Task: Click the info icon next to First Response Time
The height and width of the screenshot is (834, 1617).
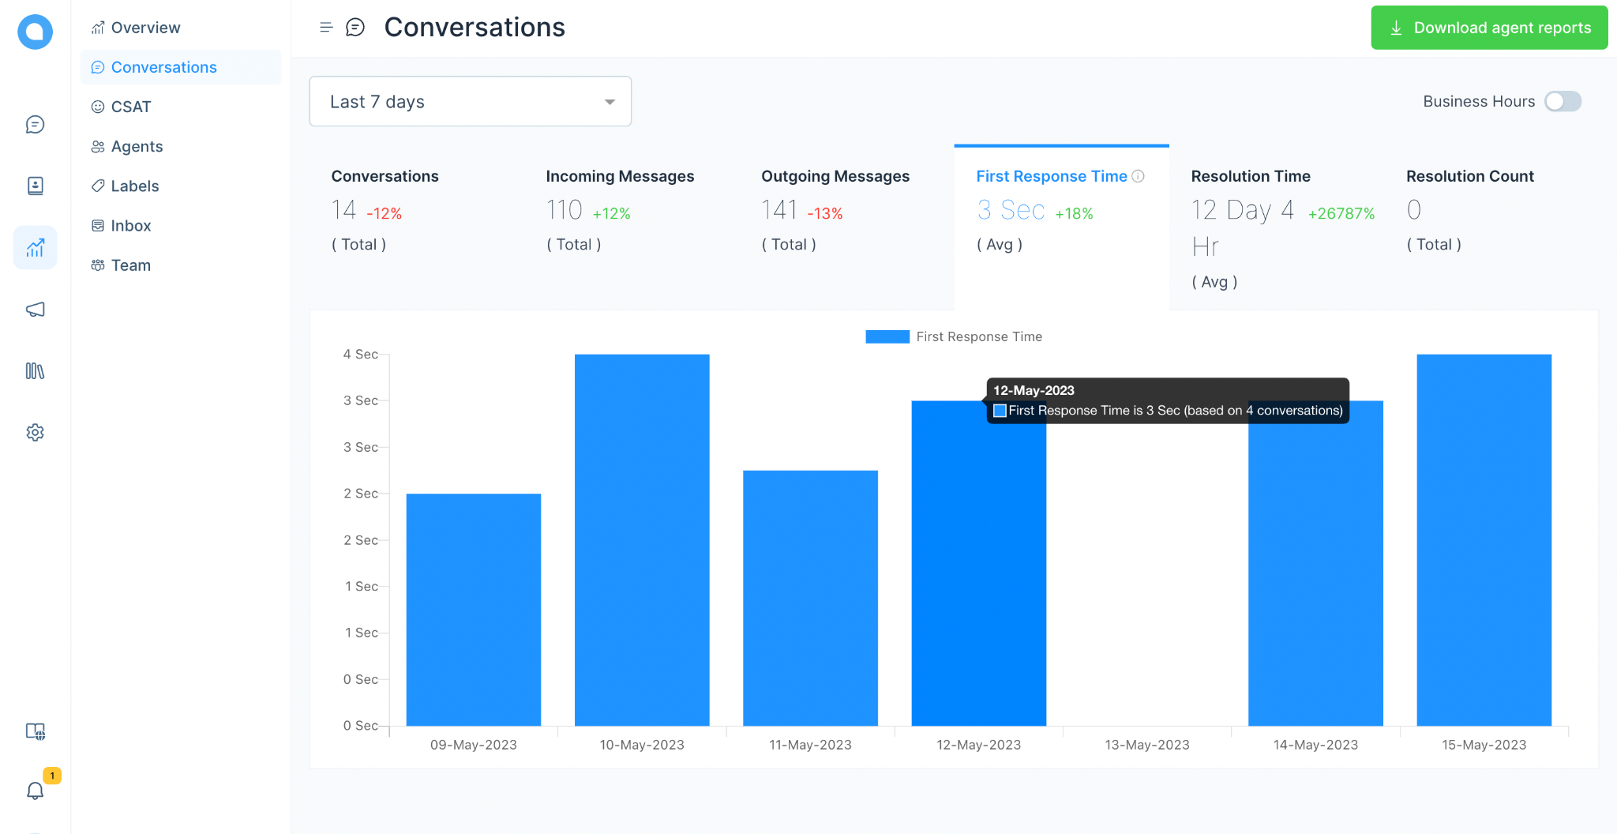Action: pos(1138,176)
